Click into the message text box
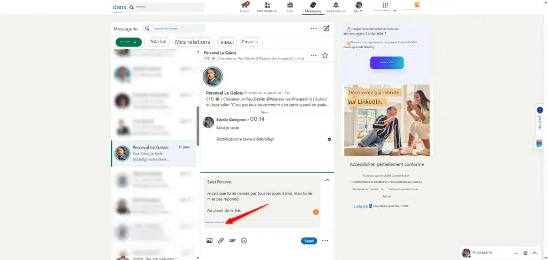This screenshot has height=260, width=548. tap(262, 202)
